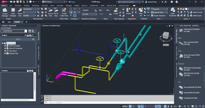
Task: Launch the Line to Pipe tool
Action: tap(50, 12)
